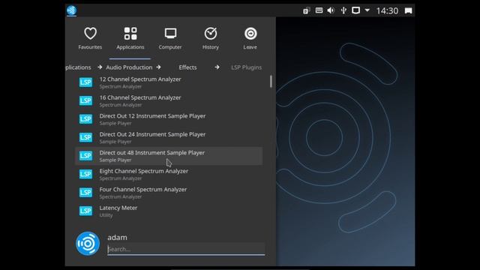Viewport: 480px width, 270px height.
Task: Click the Computer tab label
Action: (170, 47)
